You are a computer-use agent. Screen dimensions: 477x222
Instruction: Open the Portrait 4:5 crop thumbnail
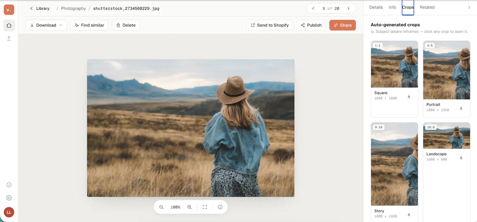click(447, 70)
